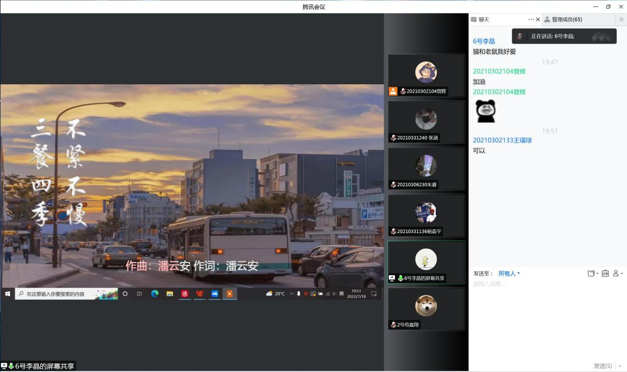627x372 pixels.
Task: Click the mic icon on 6号李晶的屏幕共享 tile
Action: (x=400, y=278)
